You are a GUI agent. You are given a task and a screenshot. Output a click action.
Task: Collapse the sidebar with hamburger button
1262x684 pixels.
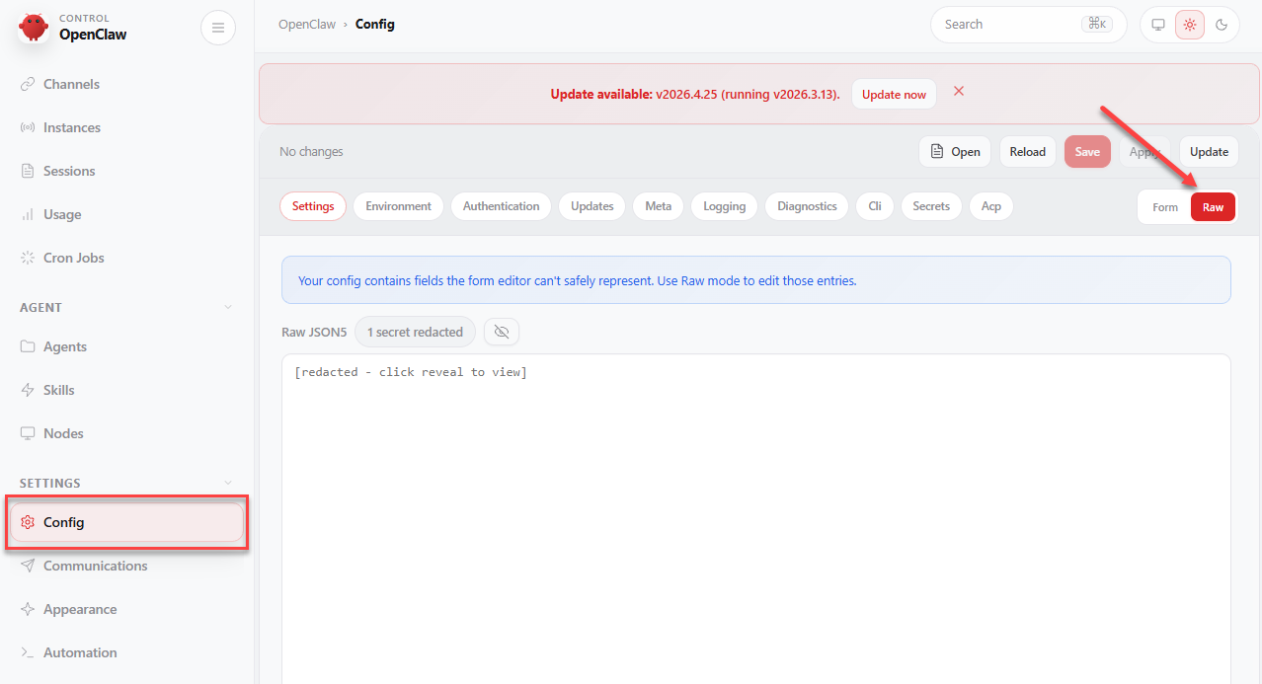[218, 28]
